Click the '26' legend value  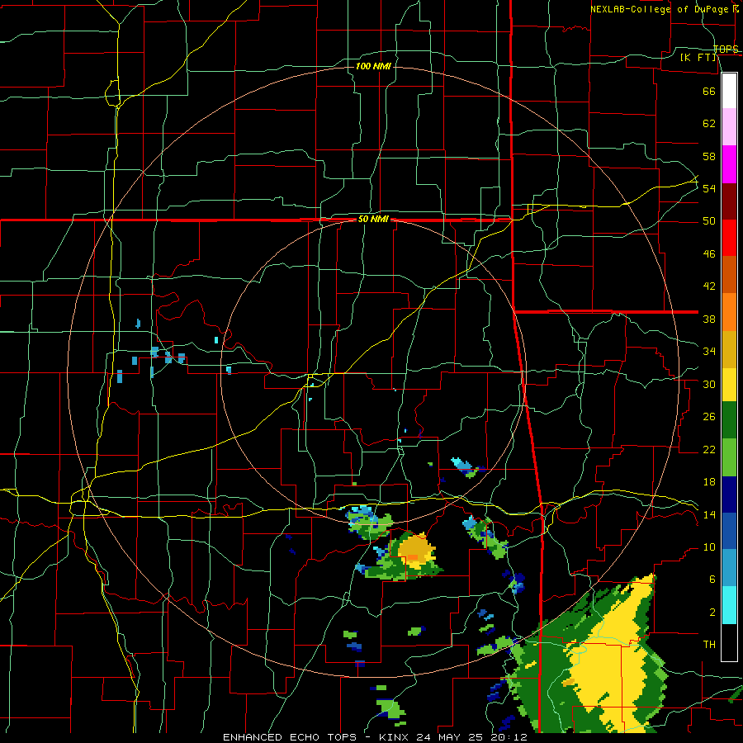coord(709,417)
